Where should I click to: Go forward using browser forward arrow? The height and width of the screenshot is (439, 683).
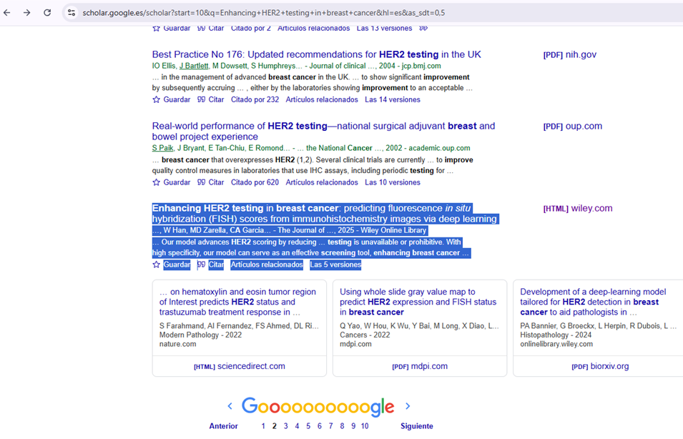coord(27,13)
